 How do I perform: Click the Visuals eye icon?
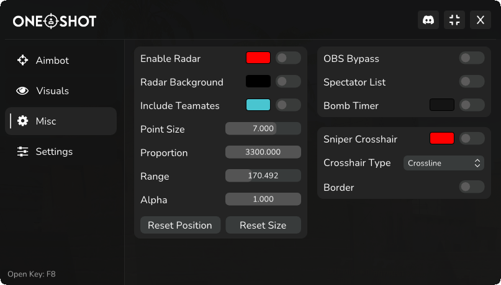coord(23,90)
